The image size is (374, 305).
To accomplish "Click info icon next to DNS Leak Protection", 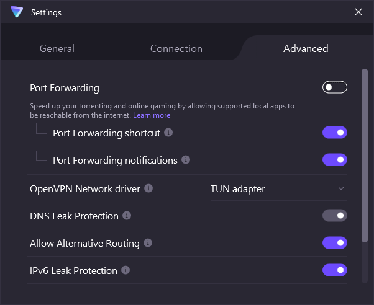I will tap(127, 216).
